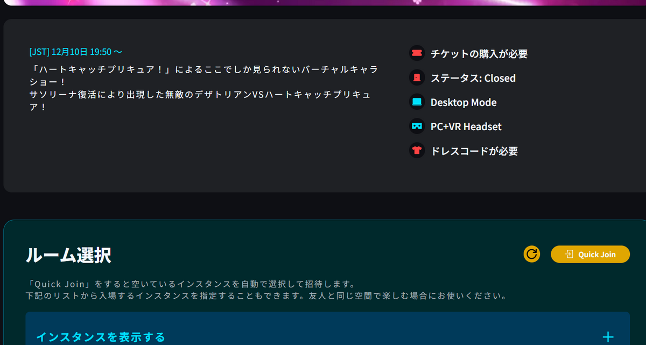Click the sentence starting 下記のリストから入場する
Image resolution: width=646 pixels, height=345 pixels.
266,296
